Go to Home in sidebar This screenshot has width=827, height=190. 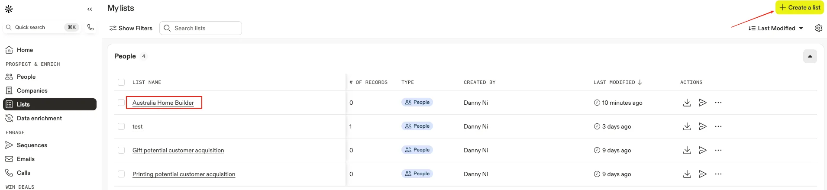[x=50, y=50]
